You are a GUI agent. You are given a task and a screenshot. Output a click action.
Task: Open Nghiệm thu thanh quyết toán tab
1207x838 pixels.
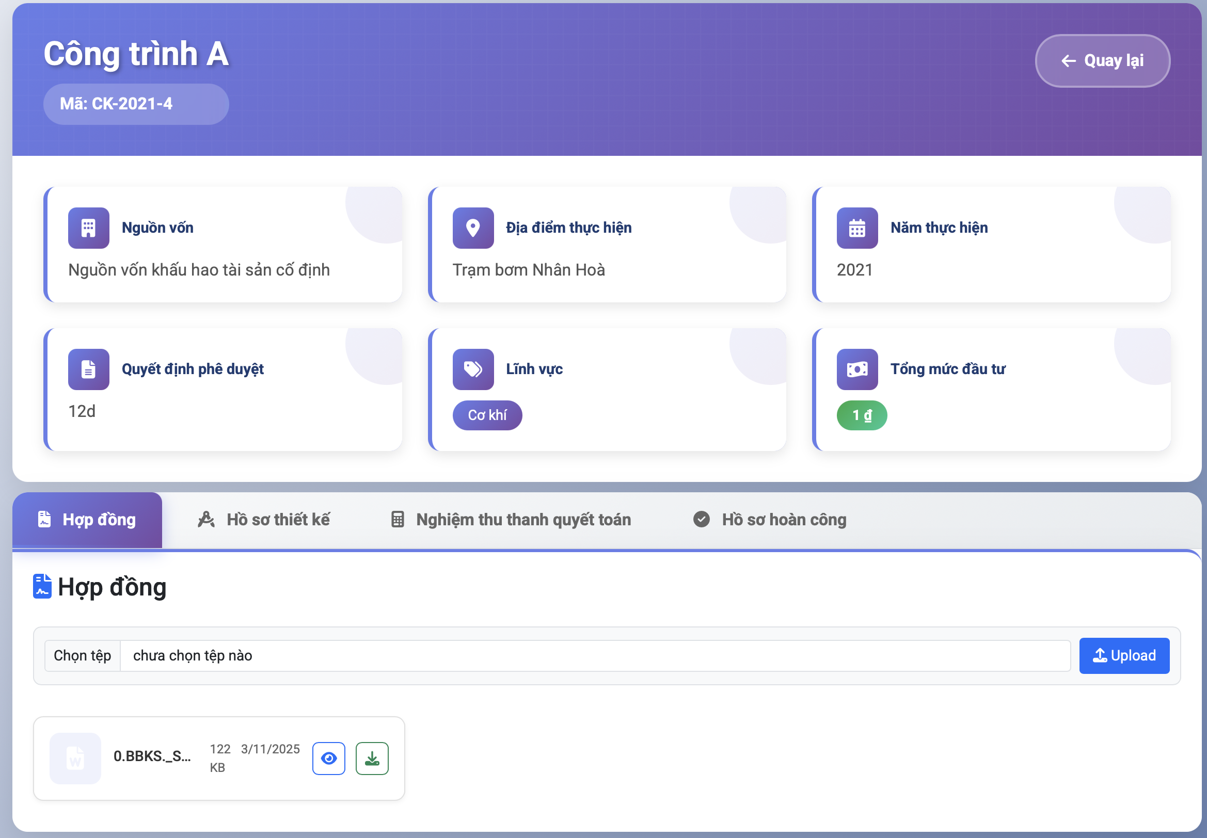(511, 520)
